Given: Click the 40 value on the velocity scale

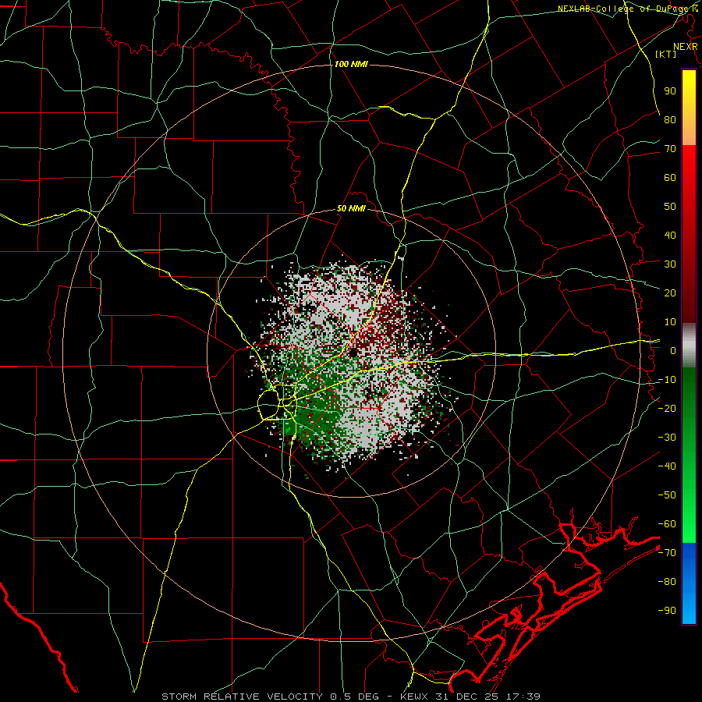Looking at the screenshot, I should tap(670, 235).
